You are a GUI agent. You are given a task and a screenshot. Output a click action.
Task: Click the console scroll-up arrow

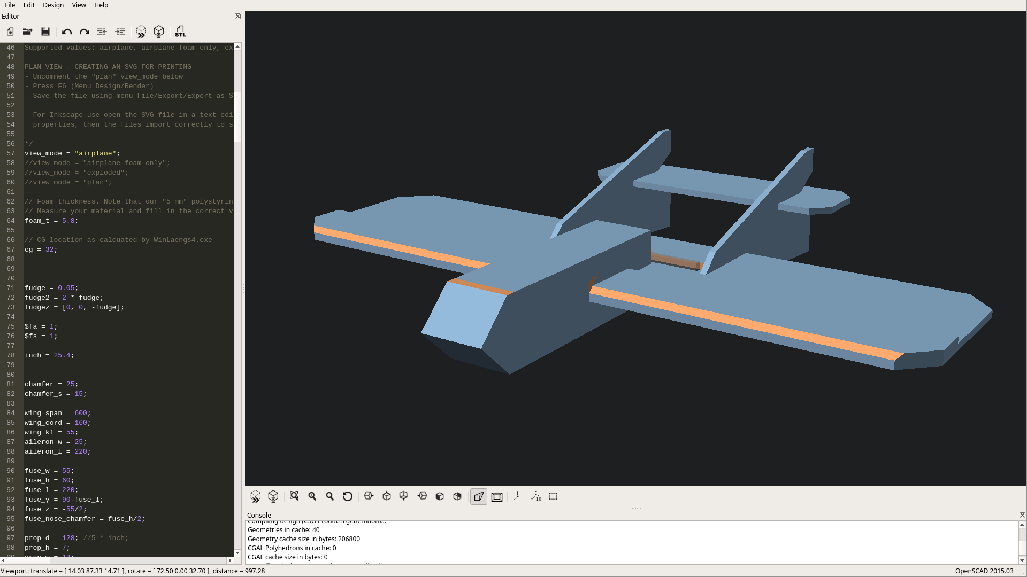tap(1022, 525)
